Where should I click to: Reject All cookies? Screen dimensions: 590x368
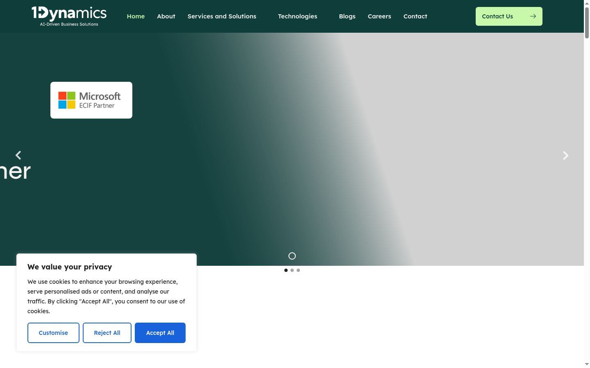click(x=107, y=333)
